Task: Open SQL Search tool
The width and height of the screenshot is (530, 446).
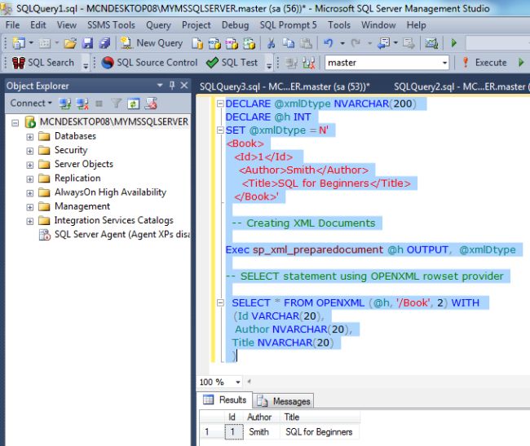Action: 43,63
